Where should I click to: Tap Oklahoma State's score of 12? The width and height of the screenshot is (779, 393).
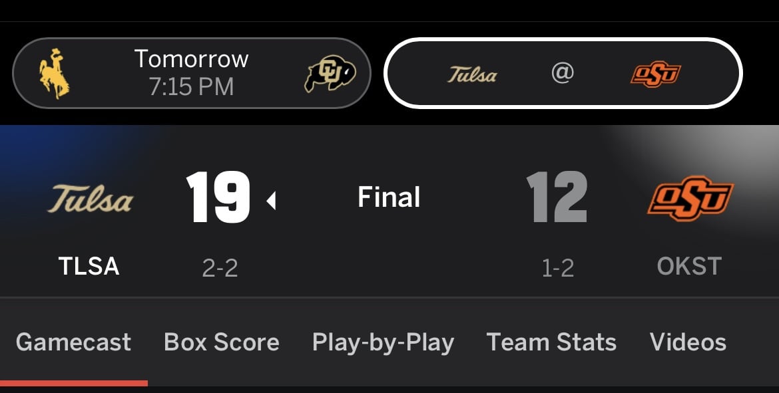557,198
